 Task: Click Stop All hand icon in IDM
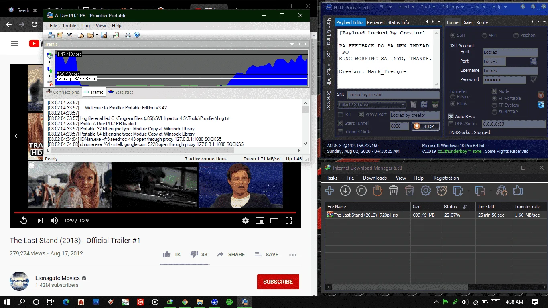pos(378,191)
